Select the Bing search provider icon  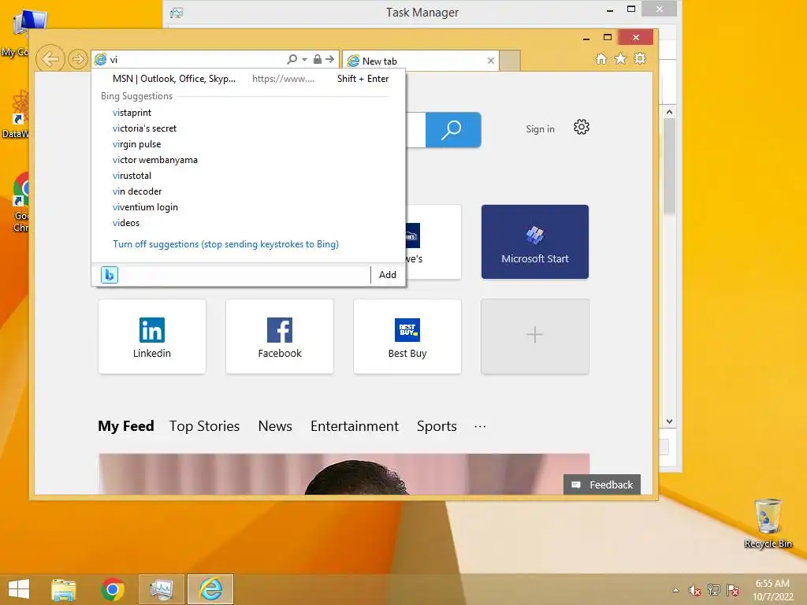point(109,275)
